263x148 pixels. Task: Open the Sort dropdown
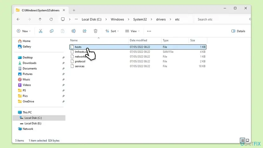click(x=112, y=31)
